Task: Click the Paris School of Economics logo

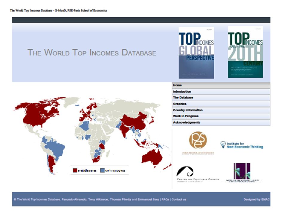Action: click(x=198, y=143)
